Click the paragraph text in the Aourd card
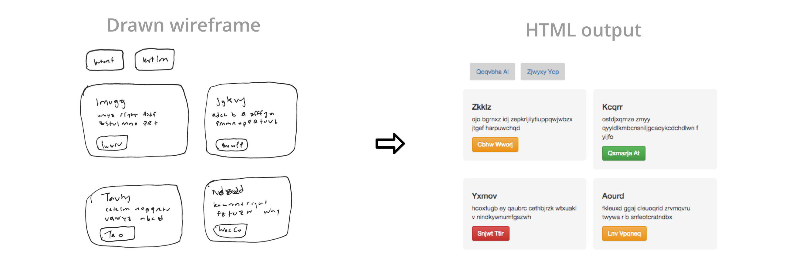 [646, 213]
